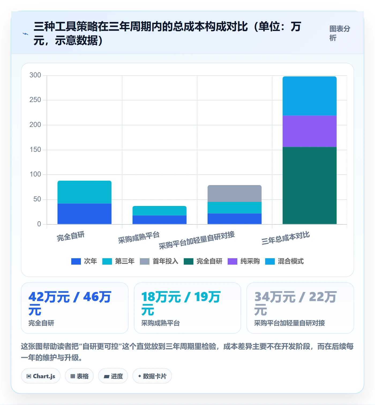Click the 42万元 / 46万元 data card
The height and width of the screenshot is (405, 375).
click(75, 308)
